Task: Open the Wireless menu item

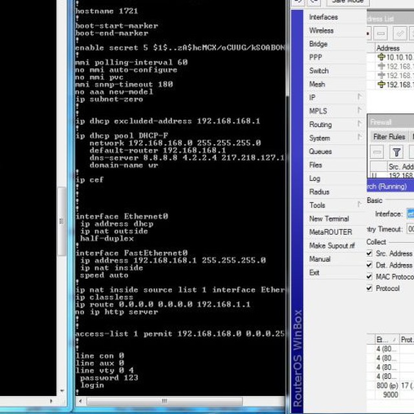Action: [321, 30]
